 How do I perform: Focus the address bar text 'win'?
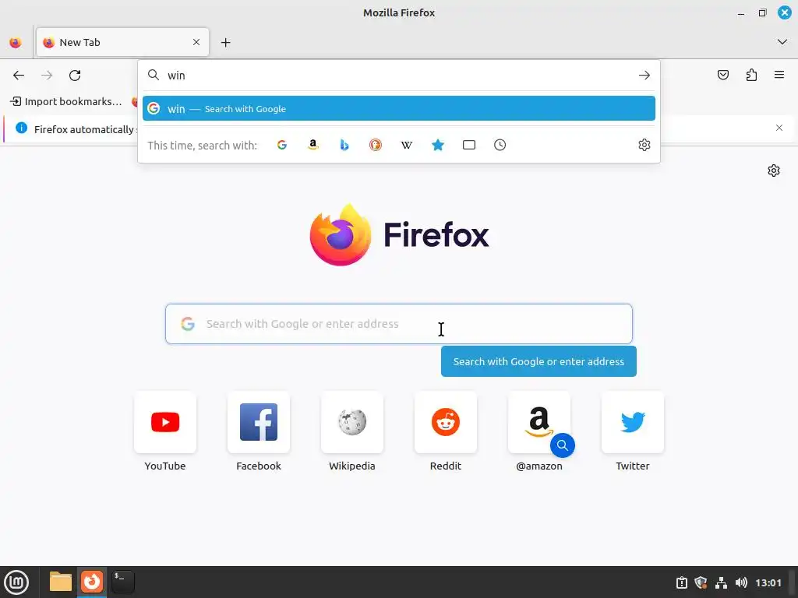177,76
